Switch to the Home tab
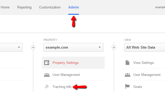The height and width of the screenshot is (92, 165). [x=5, y=7]
